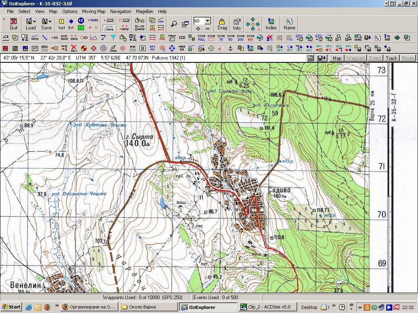
Task: Expand the Load dropdown arrow
Action: [x=35, y=21]
